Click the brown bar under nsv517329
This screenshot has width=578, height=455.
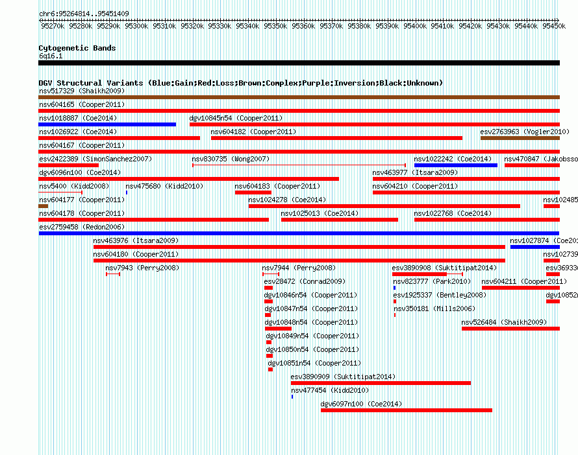pyautogui.click(x=299, y=97)
